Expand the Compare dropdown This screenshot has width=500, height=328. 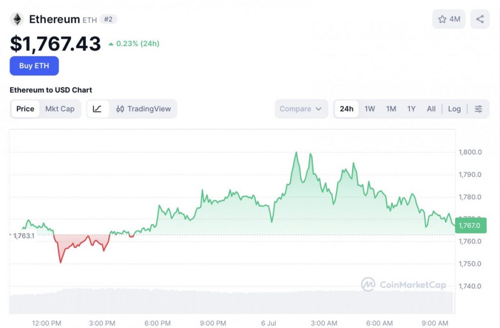[x=301, y=109]
